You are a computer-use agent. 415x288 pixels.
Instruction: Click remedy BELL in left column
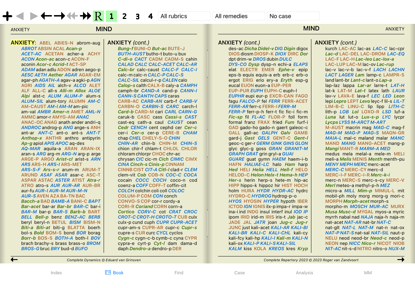click(x=26, y=217)
